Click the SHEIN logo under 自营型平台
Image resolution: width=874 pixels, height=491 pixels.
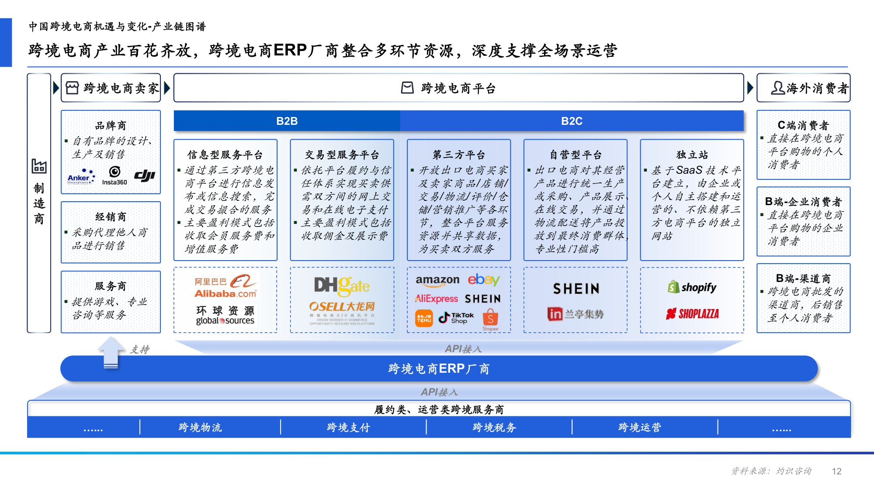(576, 288)
